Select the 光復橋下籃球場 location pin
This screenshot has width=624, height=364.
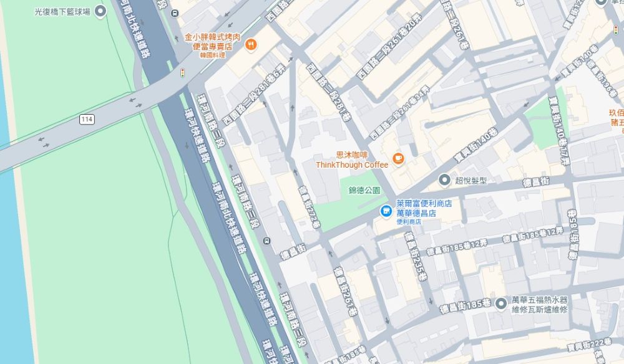click(x=101, y=11)
